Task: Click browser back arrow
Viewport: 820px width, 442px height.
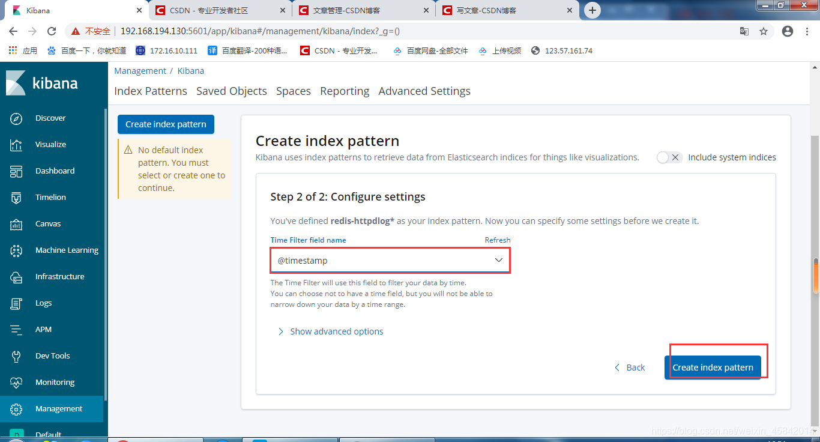Action: [x=13, y=31]
